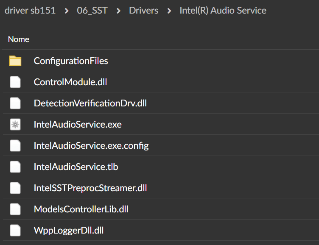
Task: Click the WppLoggerDll.dll file icon
Action: coord(15,231)
